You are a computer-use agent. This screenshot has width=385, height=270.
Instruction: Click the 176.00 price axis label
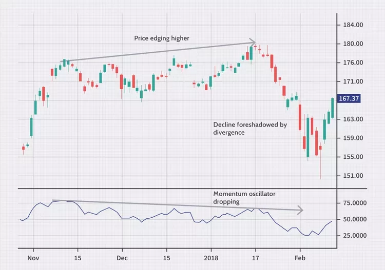(353, 63)
